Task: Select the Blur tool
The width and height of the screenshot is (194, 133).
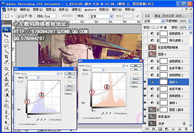Action: pyautogui.click(x=6, y=100)
